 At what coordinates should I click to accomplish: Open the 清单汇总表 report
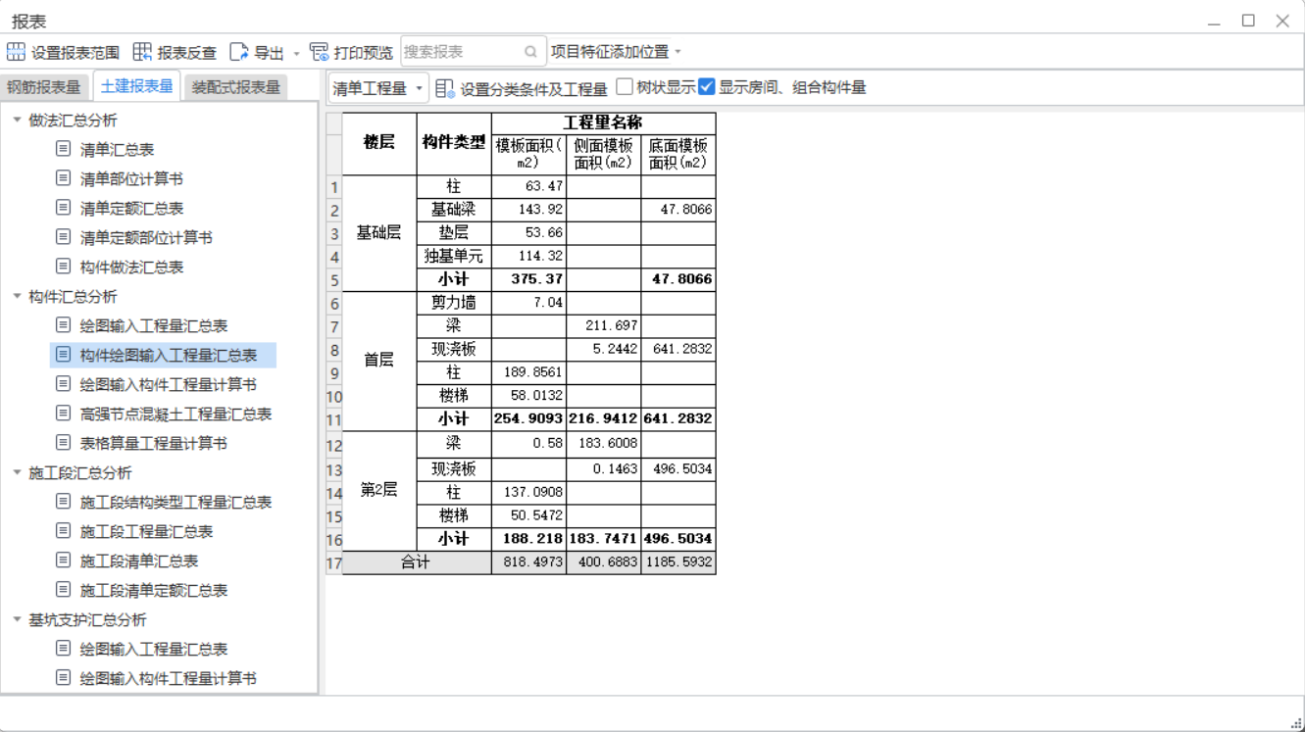(117, 149)
